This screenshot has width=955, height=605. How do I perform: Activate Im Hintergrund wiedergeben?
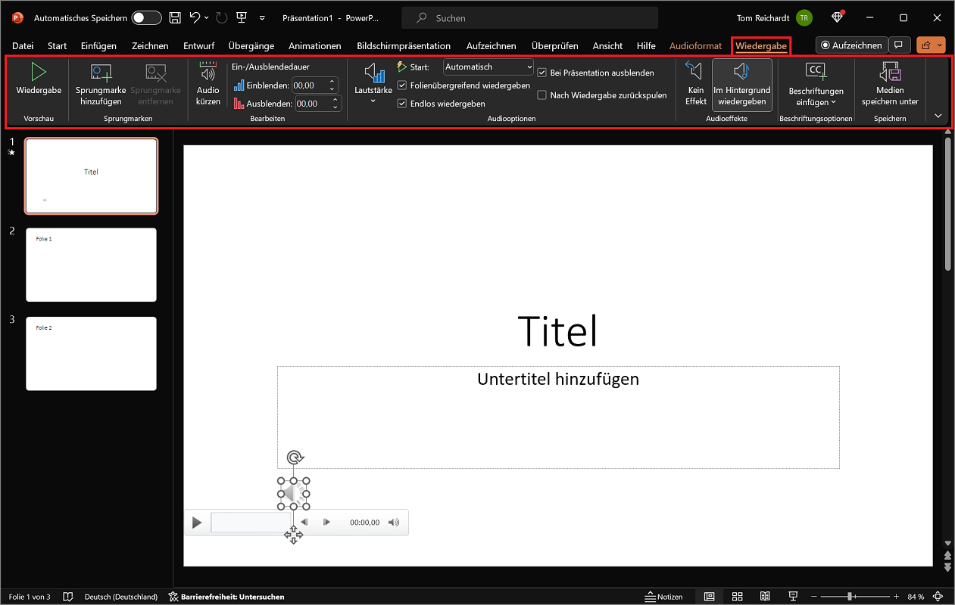point(742,85)
